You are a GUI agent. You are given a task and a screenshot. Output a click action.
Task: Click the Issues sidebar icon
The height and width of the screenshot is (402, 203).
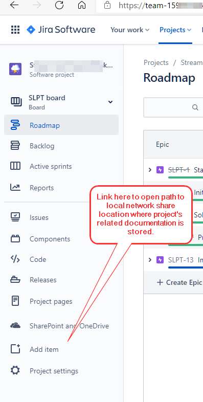pyautogui.click(x=15, y=217)
